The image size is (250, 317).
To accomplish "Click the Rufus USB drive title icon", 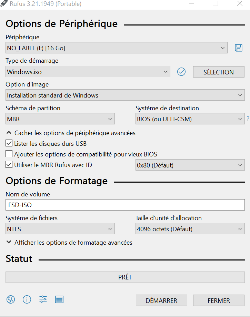I will [4, 3].
